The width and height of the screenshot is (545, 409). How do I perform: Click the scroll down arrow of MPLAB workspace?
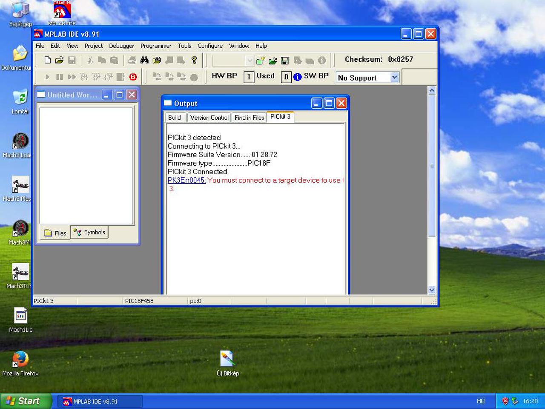(x=432, y=290)
